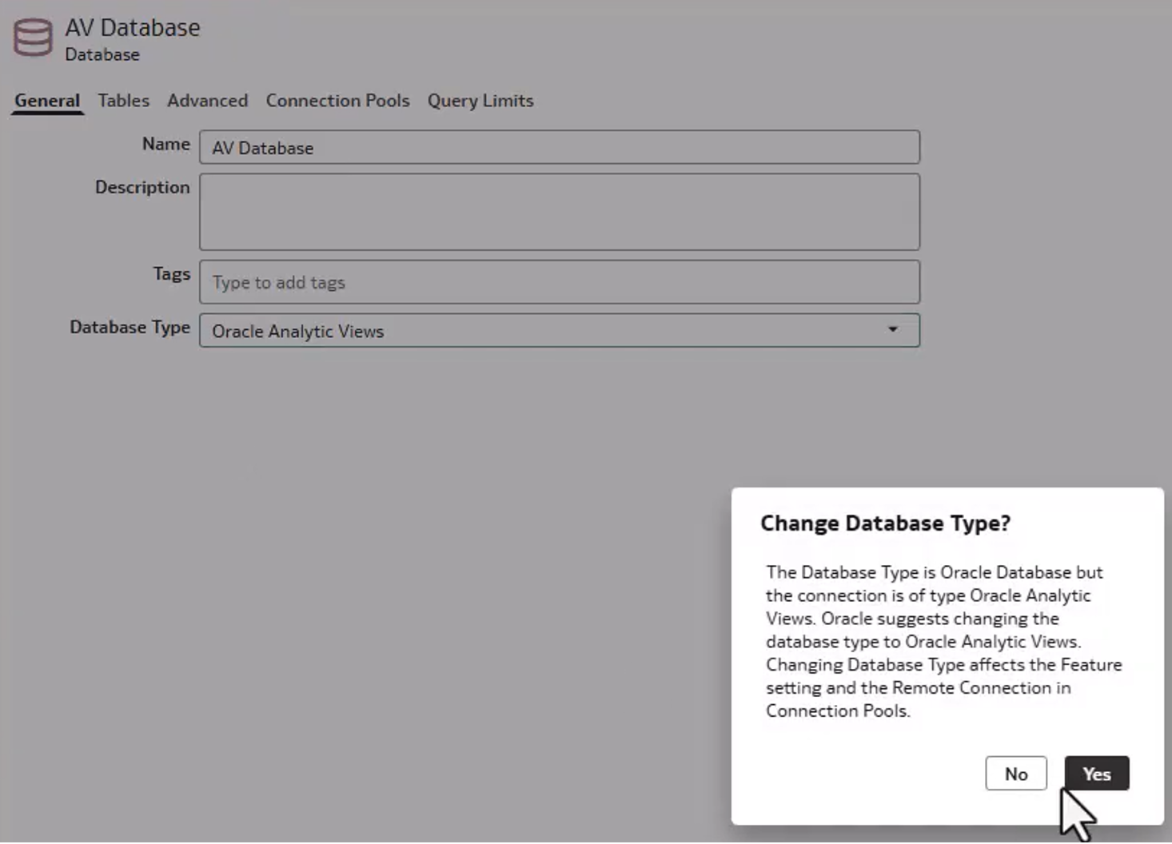The width and height of the screenshot is (1172, 844).
Task: Select the General tab
Action: [x=46, y=101]
